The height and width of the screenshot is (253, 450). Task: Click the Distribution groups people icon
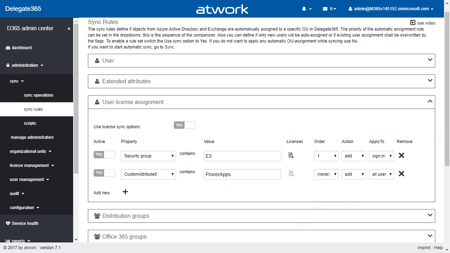click(x=97, y=216)
